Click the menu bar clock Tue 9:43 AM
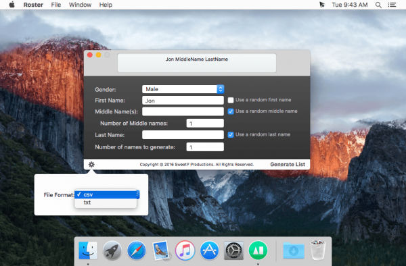 tap(350, 5)
